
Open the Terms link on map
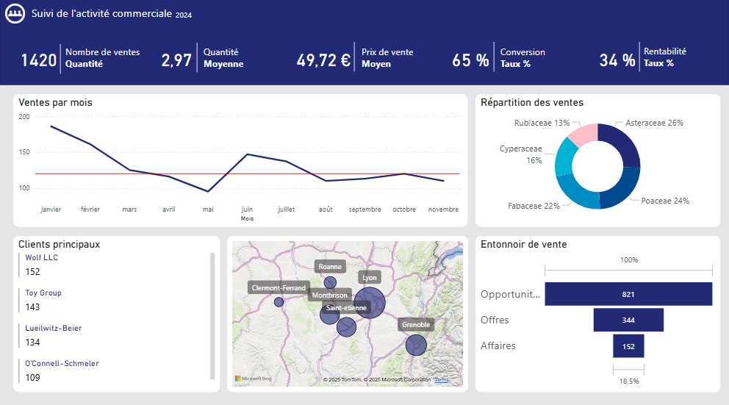441,380
